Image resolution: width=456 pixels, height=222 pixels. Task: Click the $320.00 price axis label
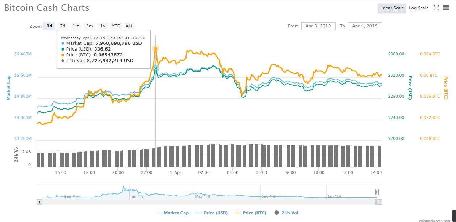coord(396,75)
